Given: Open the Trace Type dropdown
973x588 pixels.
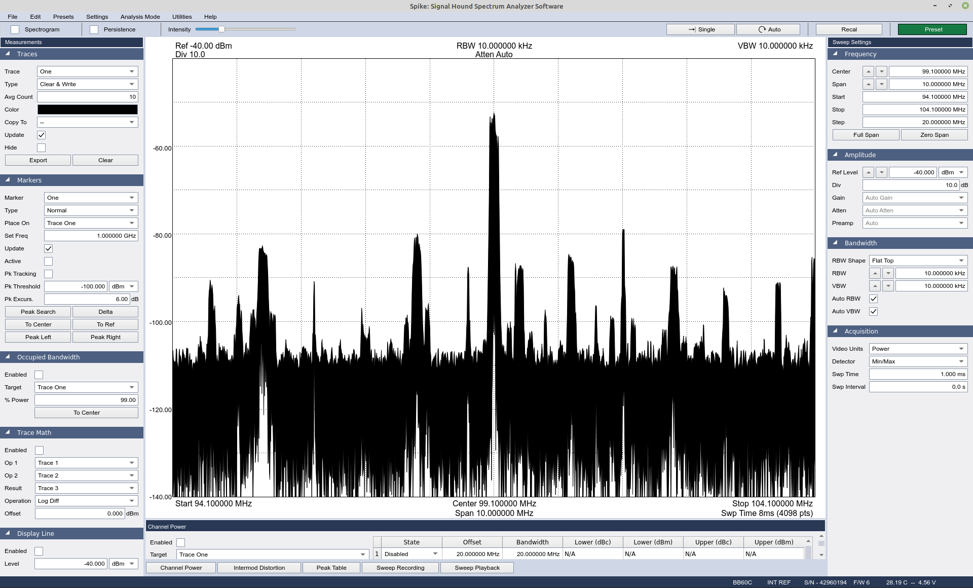Looking at the screenshot, I should [x=87, y=84].
